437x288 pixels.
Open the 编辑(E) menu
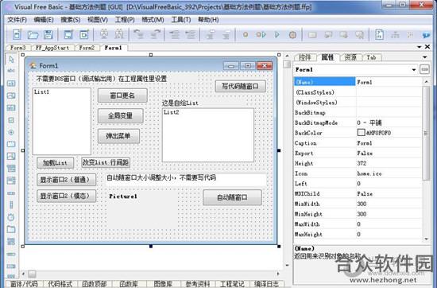[x=44, y=20]
